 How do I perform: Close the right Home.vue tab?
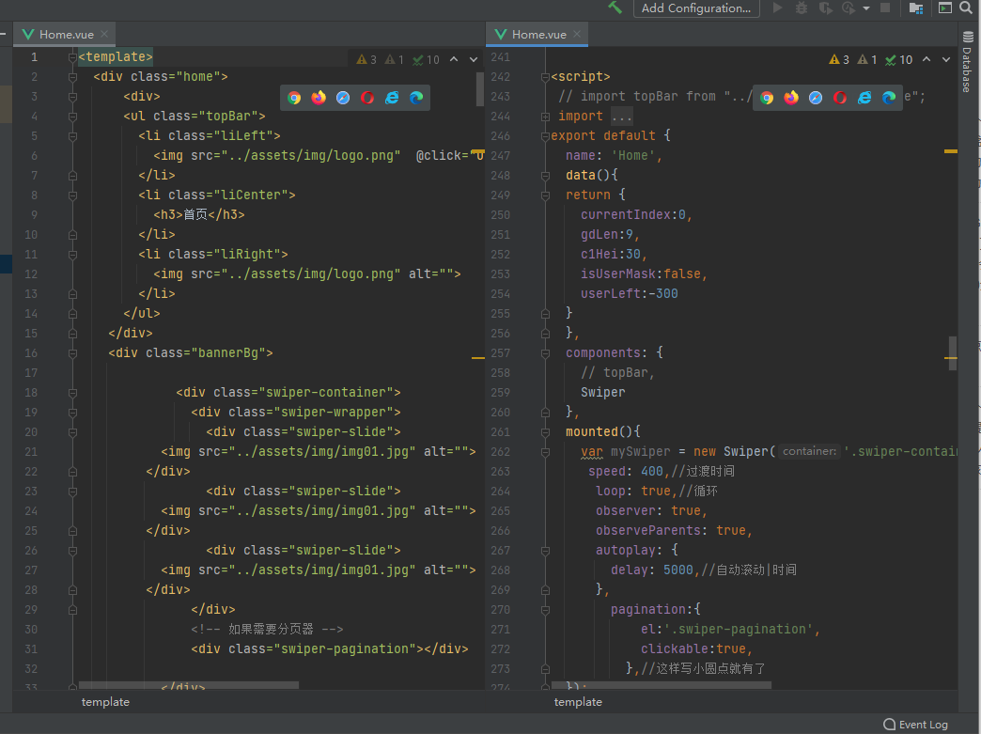click(x=578, y=34)
